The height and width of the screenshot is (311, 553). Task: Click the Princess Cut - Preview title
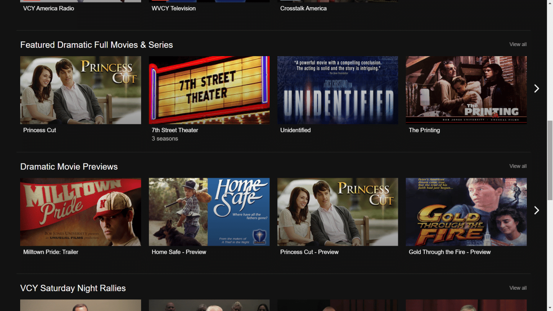coord(310,252)
